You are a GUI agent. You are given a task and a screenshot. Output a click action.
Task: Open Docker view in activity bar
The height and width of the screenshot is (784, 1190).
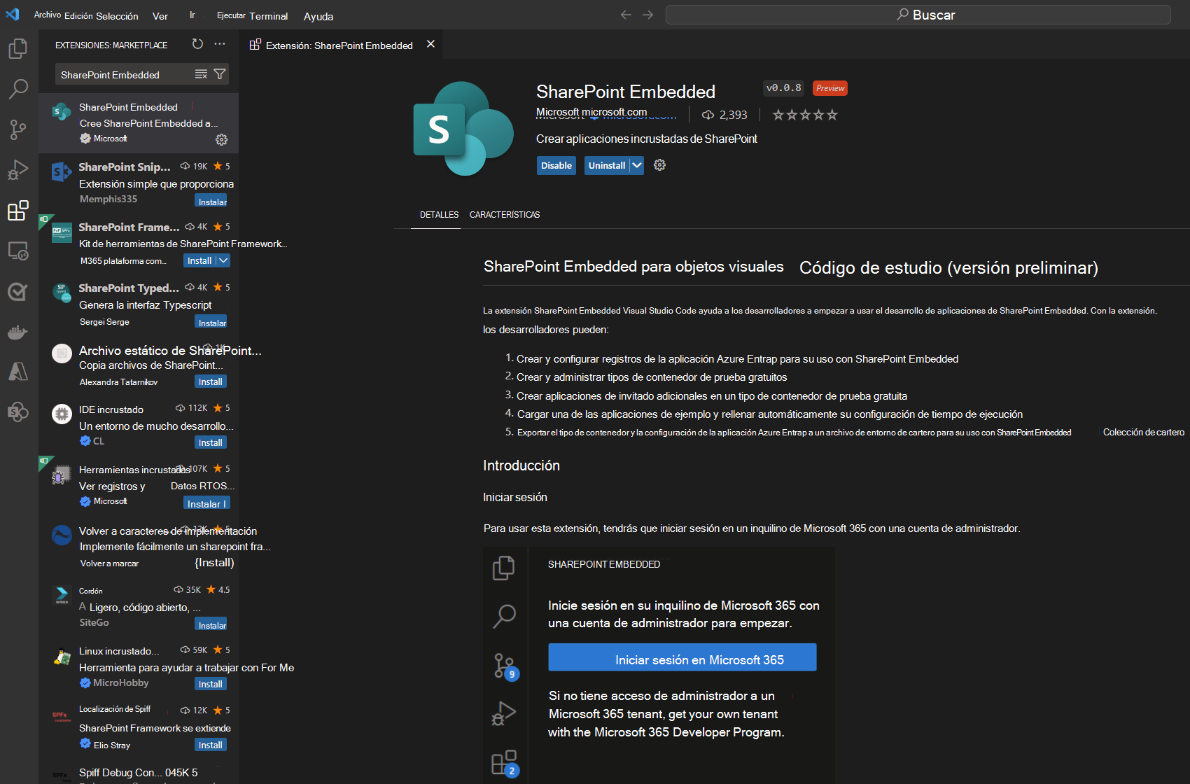[18, 332]
